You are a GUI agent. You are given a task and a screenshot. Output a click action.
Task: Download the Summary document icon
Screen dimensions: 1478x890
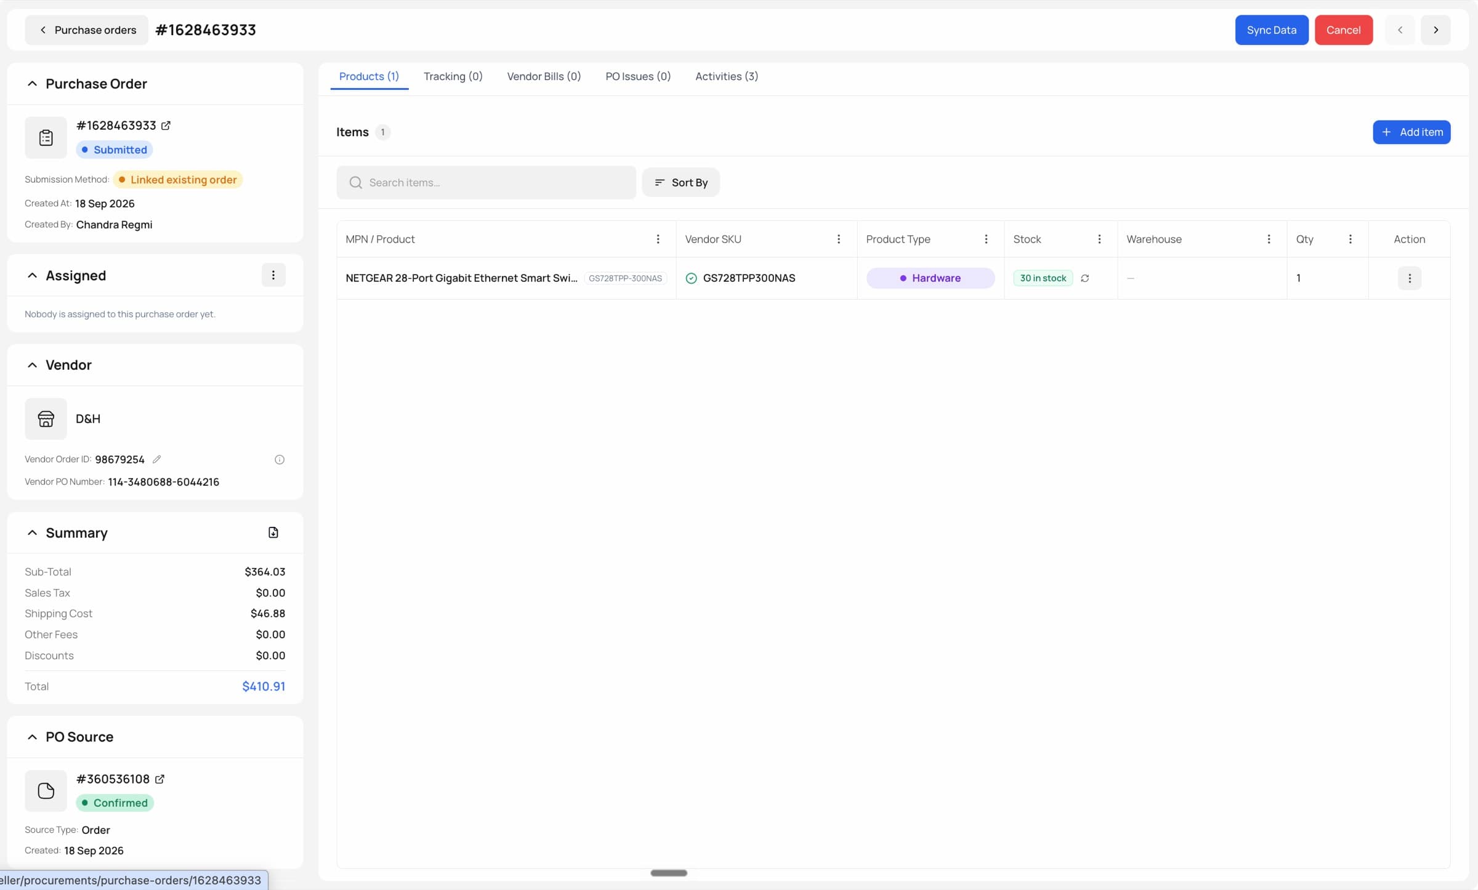coord(273,532)
